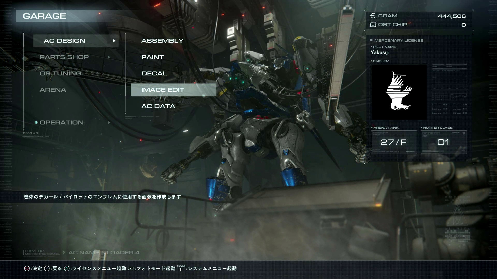Viewport: 497px width, 279px height.
Task: Click the OST CHIP icon
Action: coord(372,25)
